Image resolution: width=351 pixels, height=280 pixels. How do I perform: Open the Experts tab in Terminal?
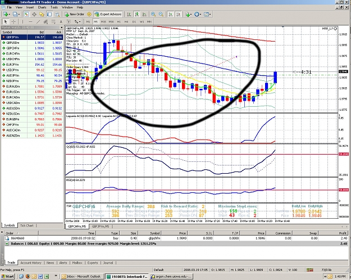[x=93, y=263]
